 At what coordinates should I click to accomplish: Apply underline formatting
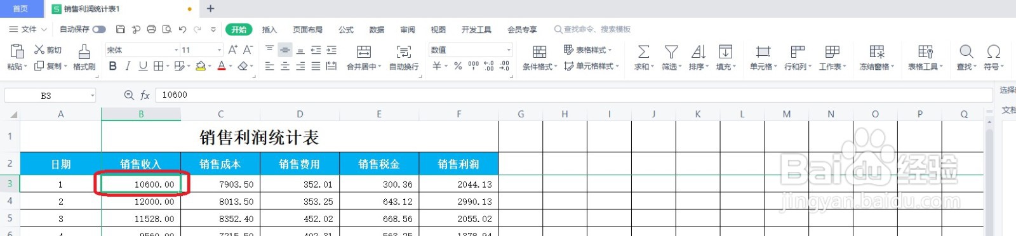pos(143,66)
